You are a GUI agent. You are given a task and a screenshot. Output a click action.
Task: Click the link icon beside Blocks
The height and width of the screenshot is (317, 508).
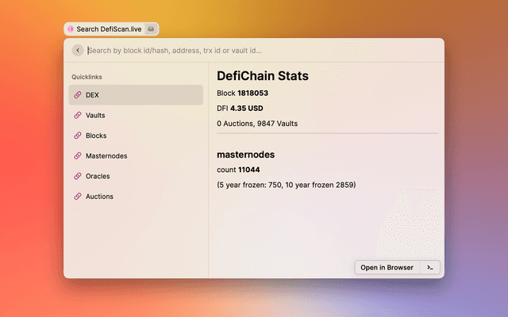tap(77, 136)
